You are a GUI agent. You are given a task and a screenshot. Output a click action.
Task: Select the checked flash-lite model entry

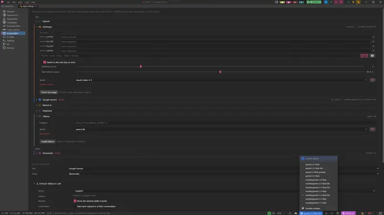[318, 195]
